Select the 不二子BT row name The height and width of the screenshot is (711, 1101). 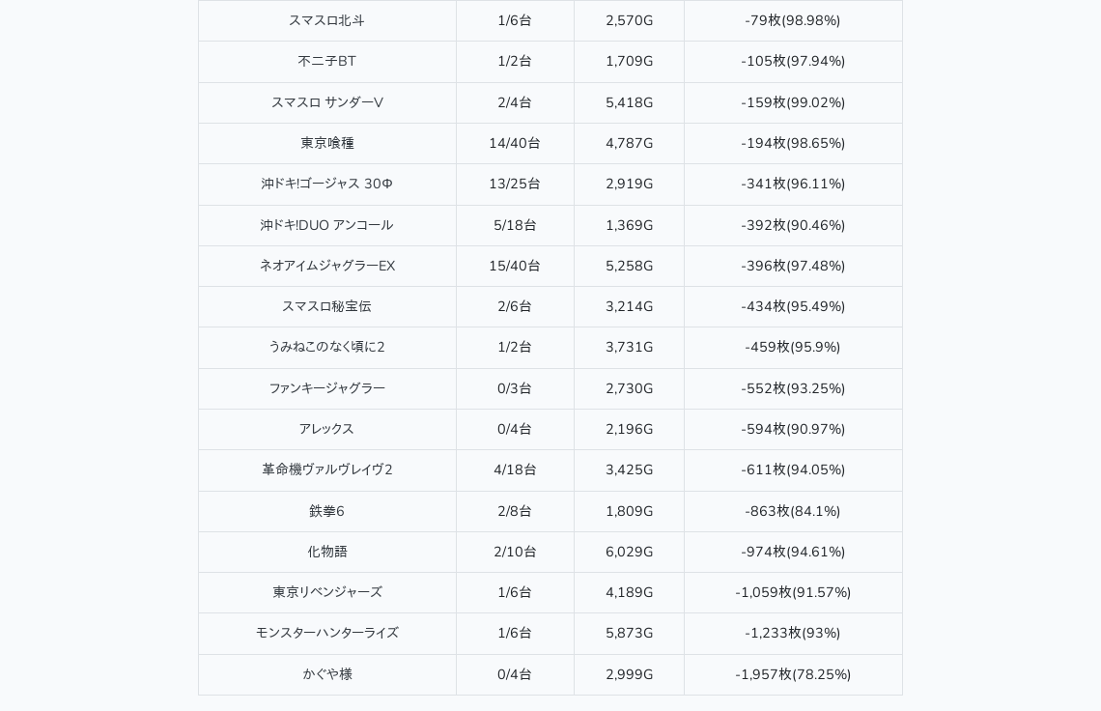tap(326, 61)
